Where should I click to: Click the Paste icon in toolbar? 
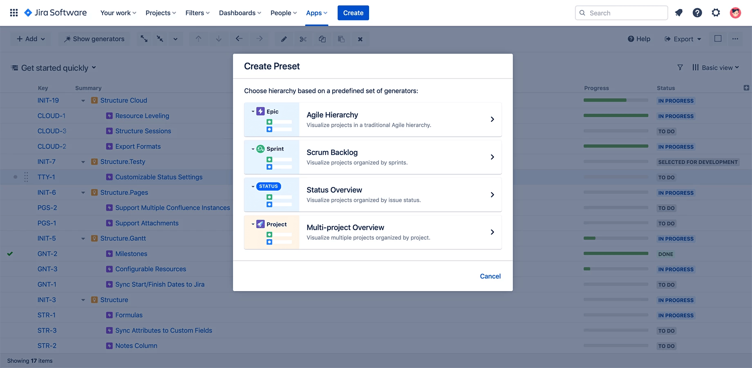click(341, 39)
